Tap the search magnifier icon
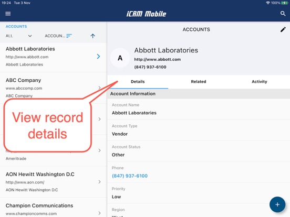The image size is (290, 217). tap(283, 14)
